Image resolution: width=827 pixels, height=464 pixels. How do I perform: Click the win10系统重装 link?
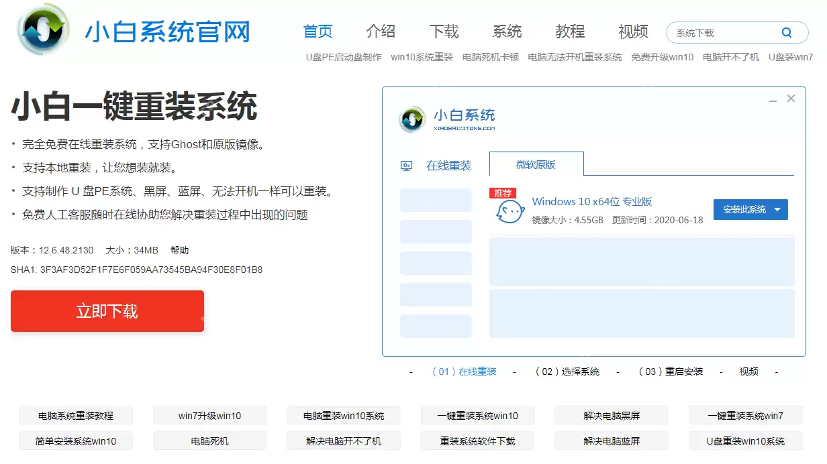[422, 58]
